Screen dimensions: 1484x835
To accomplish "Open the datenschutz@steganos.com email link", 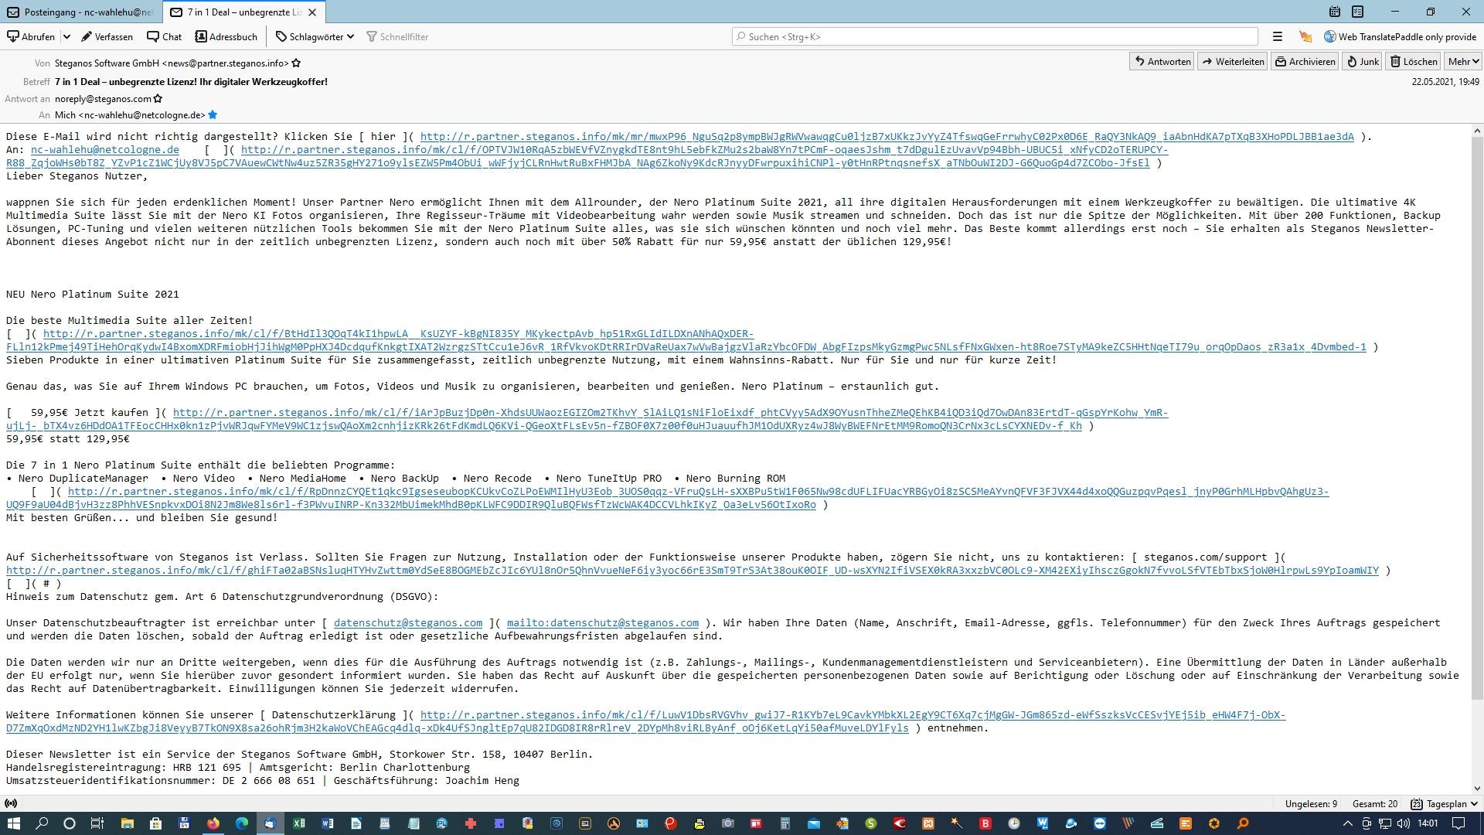I will pos(408,623).
